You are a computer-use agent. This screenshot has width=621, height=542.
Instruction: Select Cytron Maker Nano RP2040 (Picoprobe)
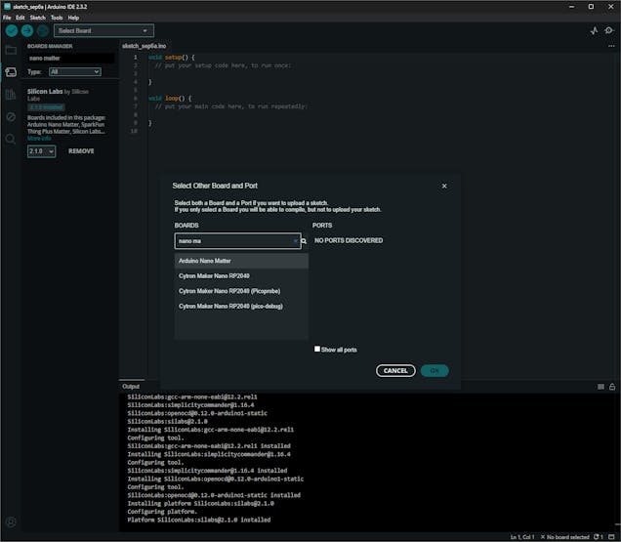point(241,291)
